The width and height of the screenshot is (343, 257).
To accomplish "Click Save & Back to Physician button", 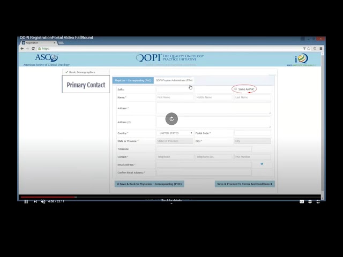I will tap(150, 184).
